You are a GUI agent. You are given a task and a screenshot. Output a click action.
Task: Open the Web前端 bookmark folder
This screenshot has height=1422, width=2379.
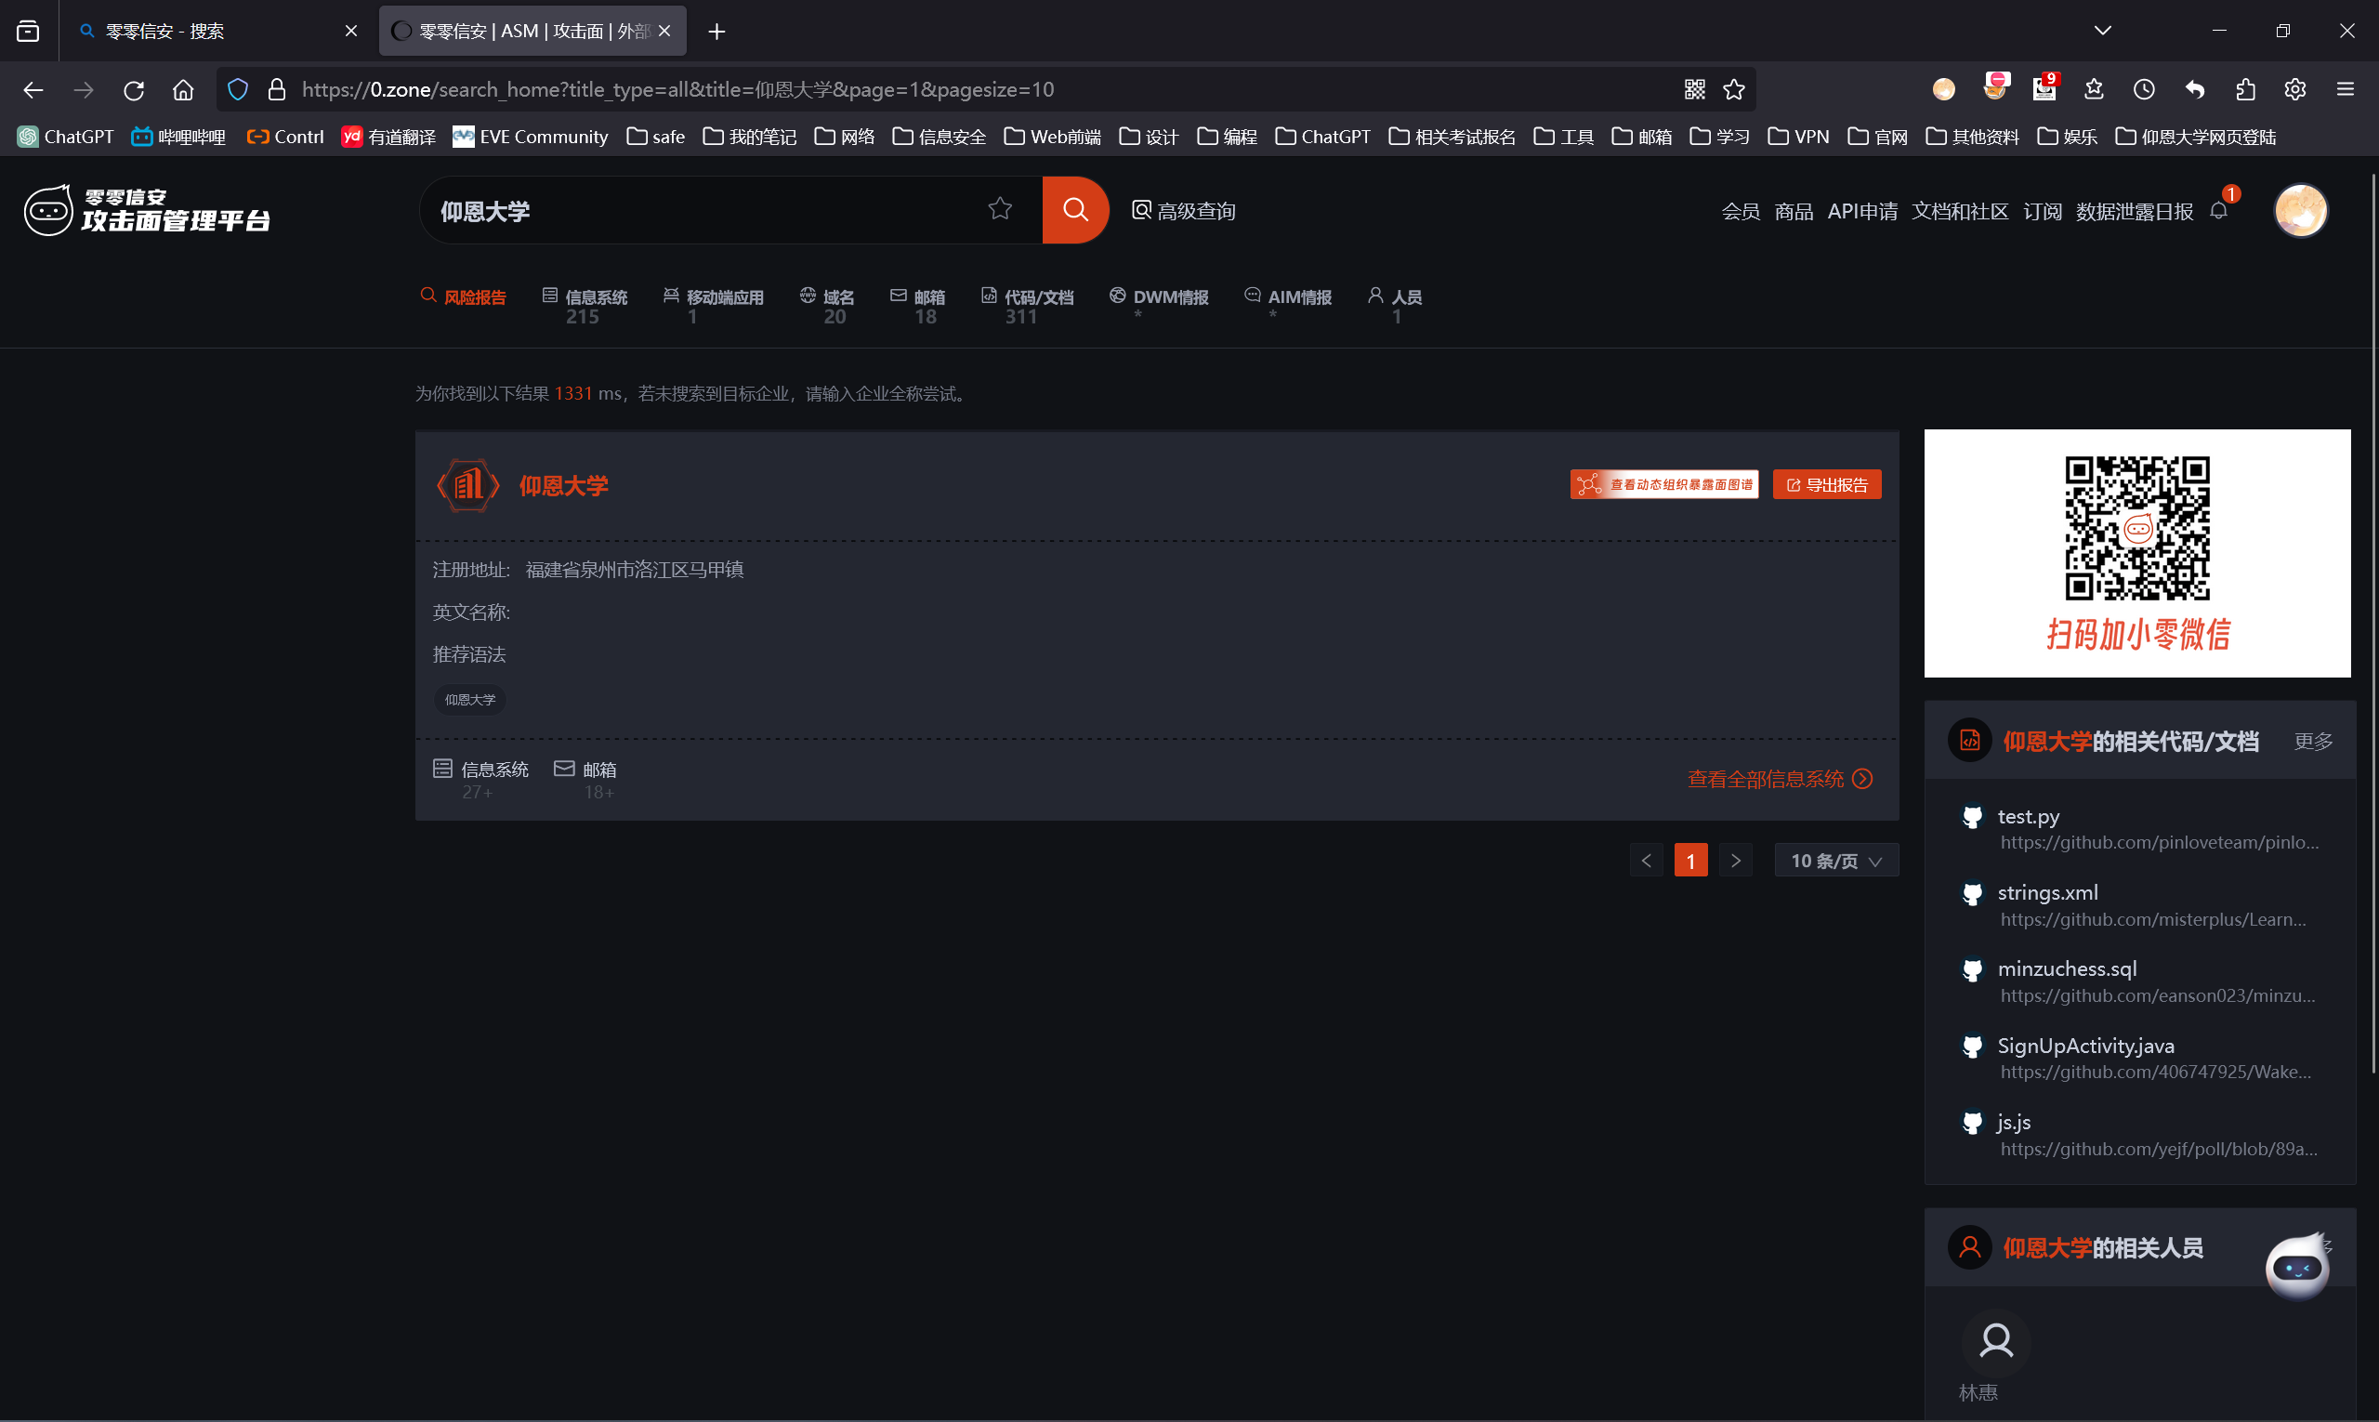[x=1052, y=137]
